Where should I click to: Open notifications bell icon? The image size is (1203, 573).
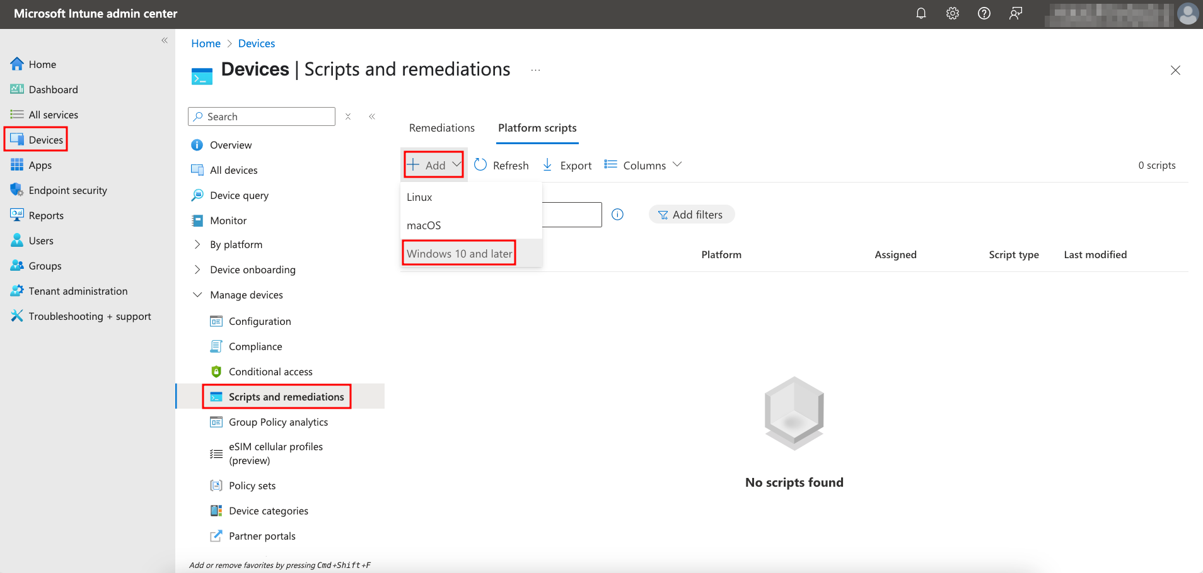pyautogui.click(x=921, y=13)
